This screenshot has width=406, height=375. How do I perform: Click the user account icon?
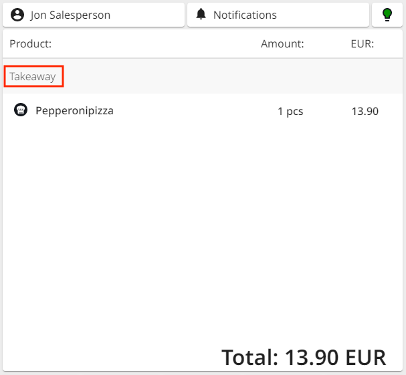click(x=18, y=15)
